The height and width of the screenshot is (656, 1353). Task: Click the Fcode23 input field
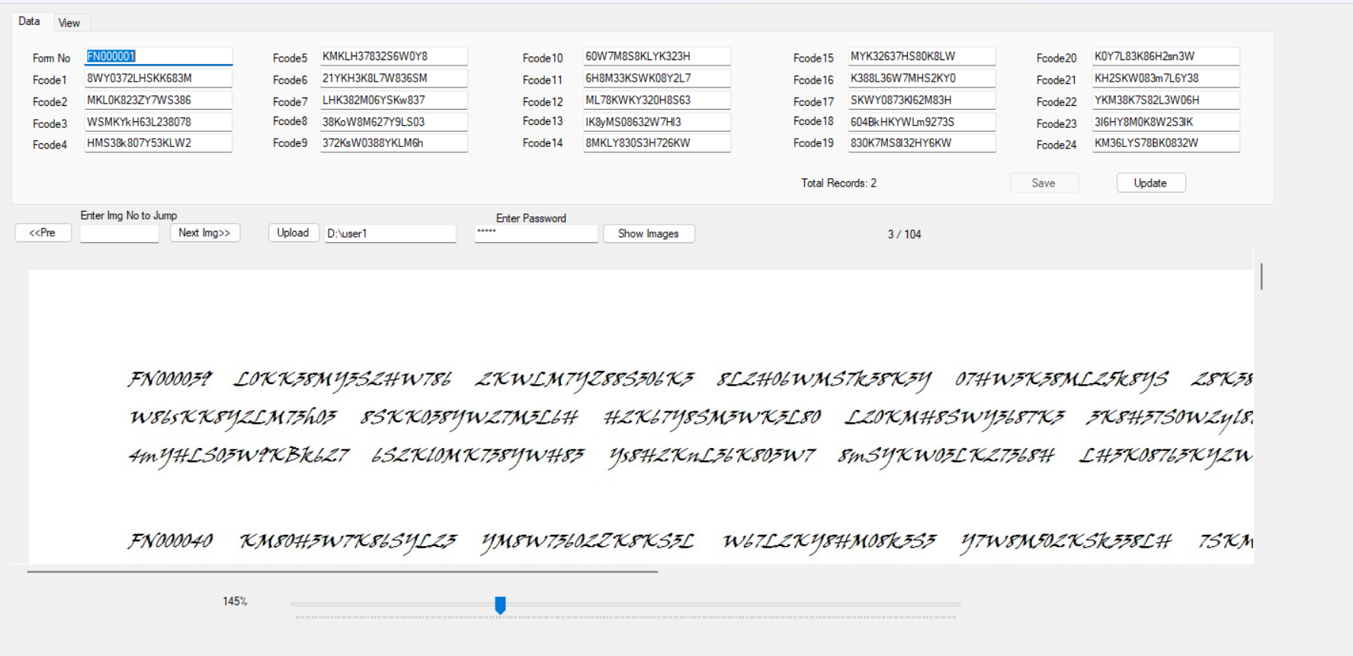point(1165,122)
